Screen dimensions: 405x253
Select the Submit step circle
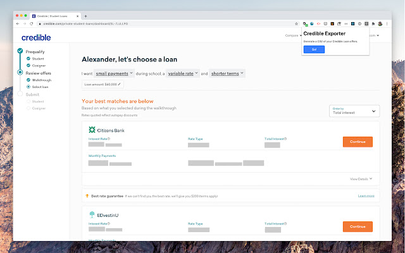click(x=20, y=94)
